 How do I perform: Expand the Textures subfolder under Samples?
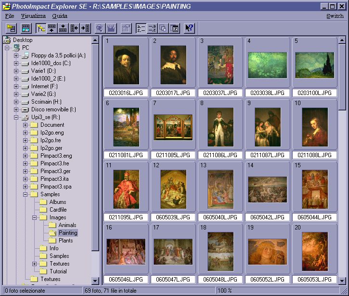pos(34,264)
